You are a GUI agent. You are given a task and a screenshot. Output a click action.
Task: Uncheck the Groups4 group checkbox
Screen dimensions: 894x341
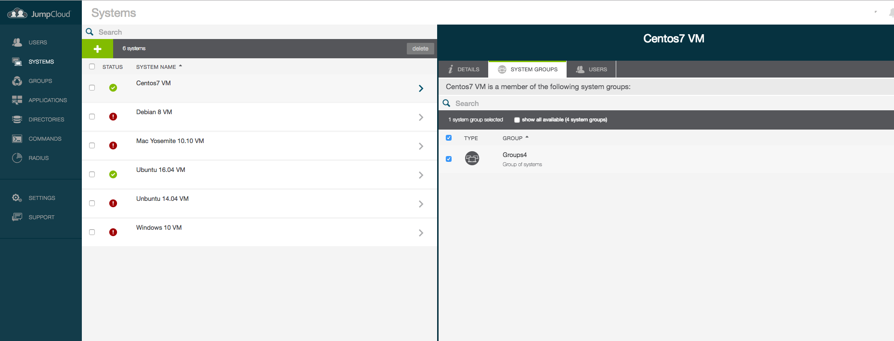pos(449,159)
